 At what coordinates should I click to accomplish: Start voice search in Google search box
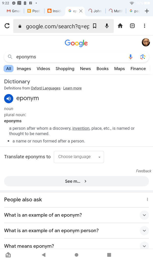131,57
